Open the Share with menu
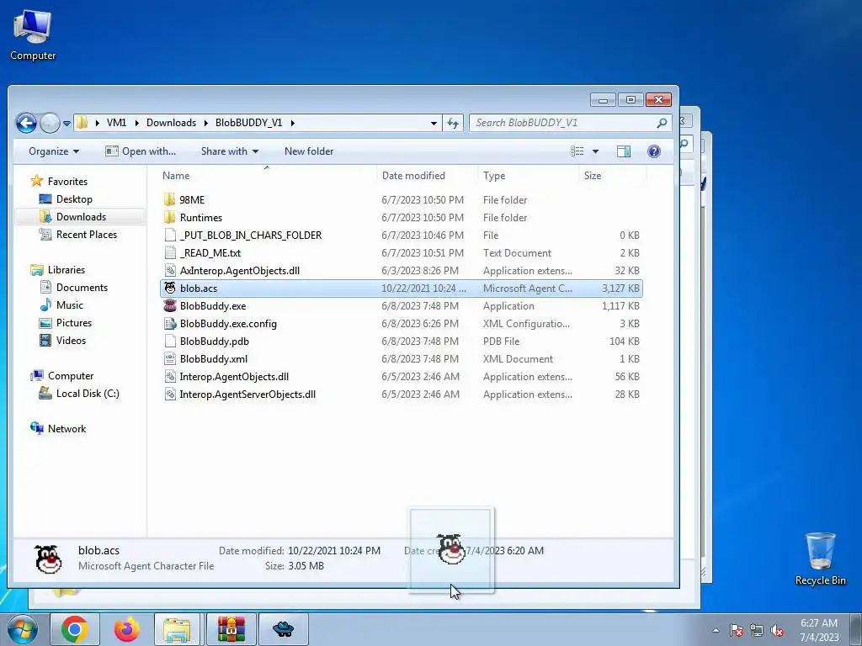Image resolution: width=862 pixels, height=646 pixels. [x=230, y=151]
